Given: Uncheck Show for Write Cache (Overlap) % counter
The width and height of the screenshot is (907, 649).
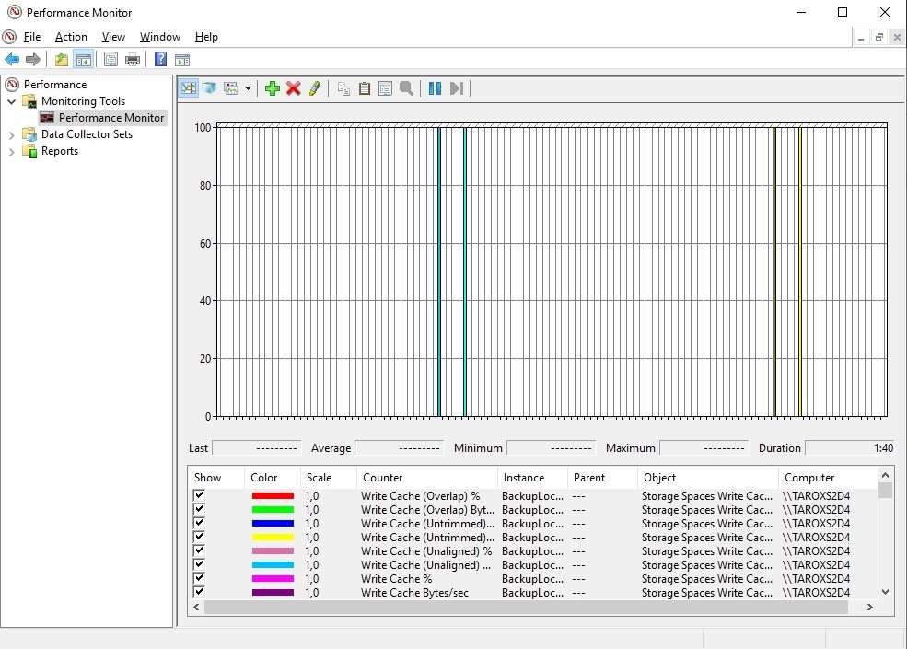Looking at the screenshot, I should (199, 495).
